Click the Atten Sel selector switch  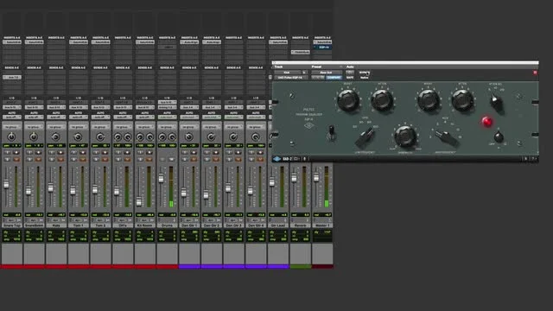click(496, 102)
